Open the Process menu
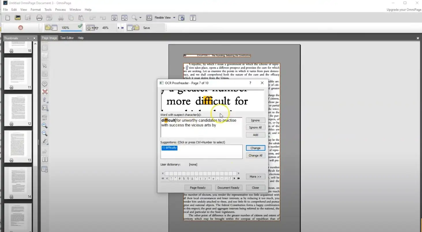The image size is (422, 232). (60, 10)
